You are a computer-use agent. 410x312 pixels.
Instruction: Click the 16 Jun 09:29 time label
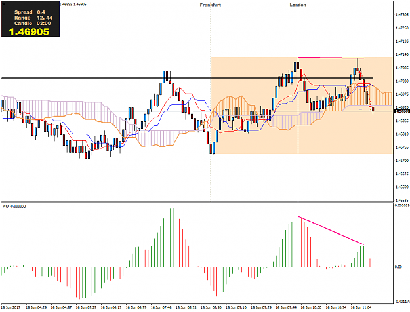[x=261, y=307]
